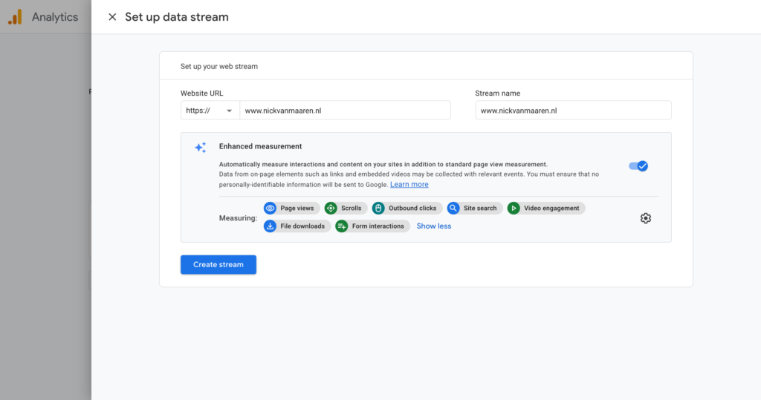The width and height of the screenshot is (761, 400).
Task: Open the Learn more link
Action: click(x=409, y=184)
